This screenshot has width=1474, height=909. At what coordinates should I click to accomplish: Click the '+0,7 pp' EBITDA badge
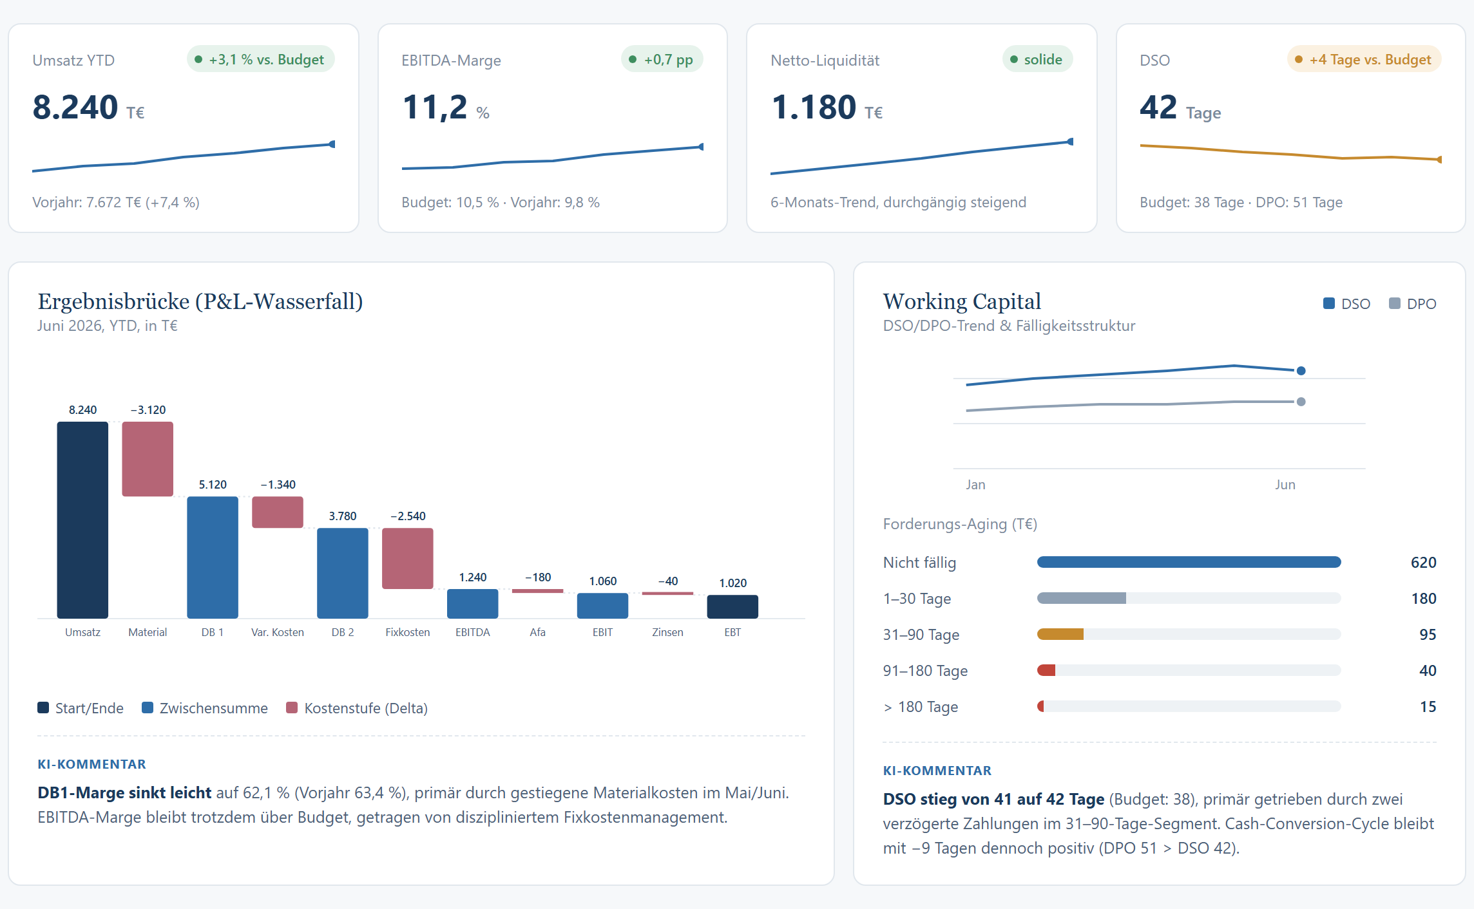662,59
